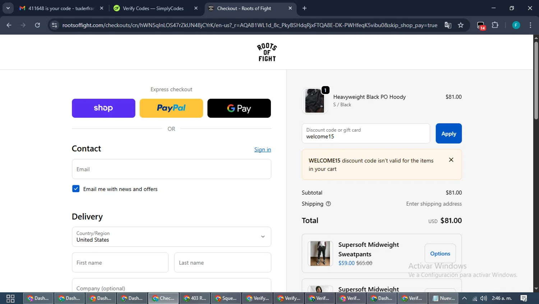Click the Heavyweight Black PO Hoody thumbnail

pos(315,101)
